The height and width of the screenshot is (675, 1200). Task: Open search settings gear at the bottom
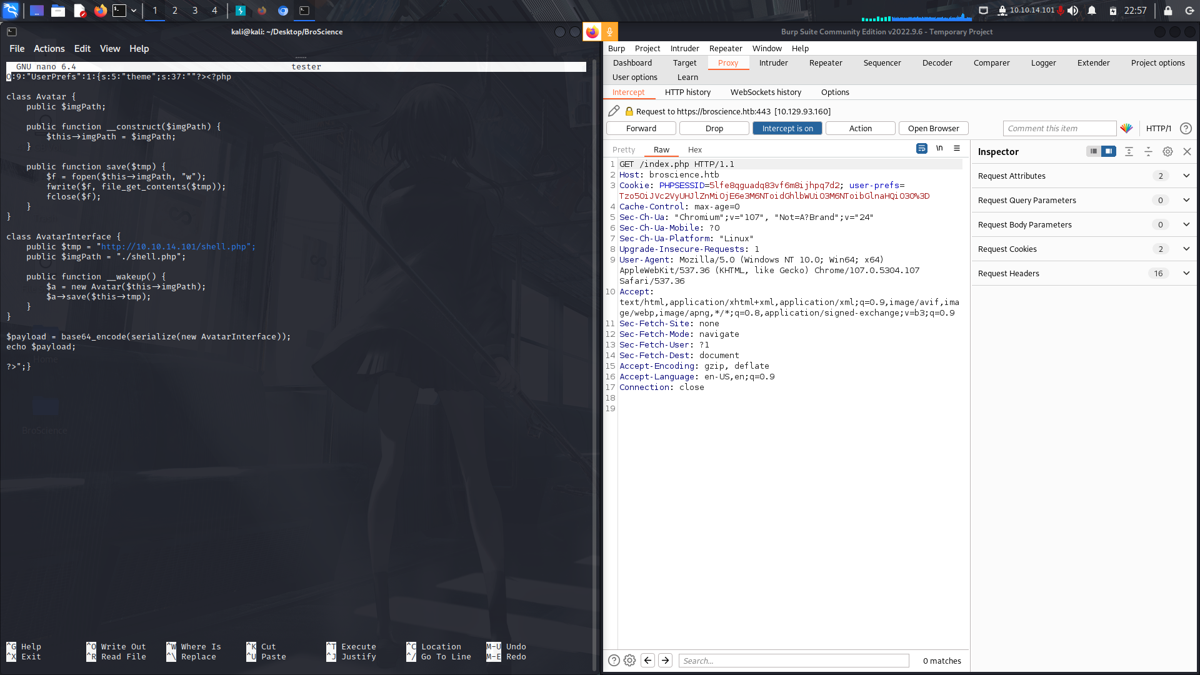coord(629,660)
